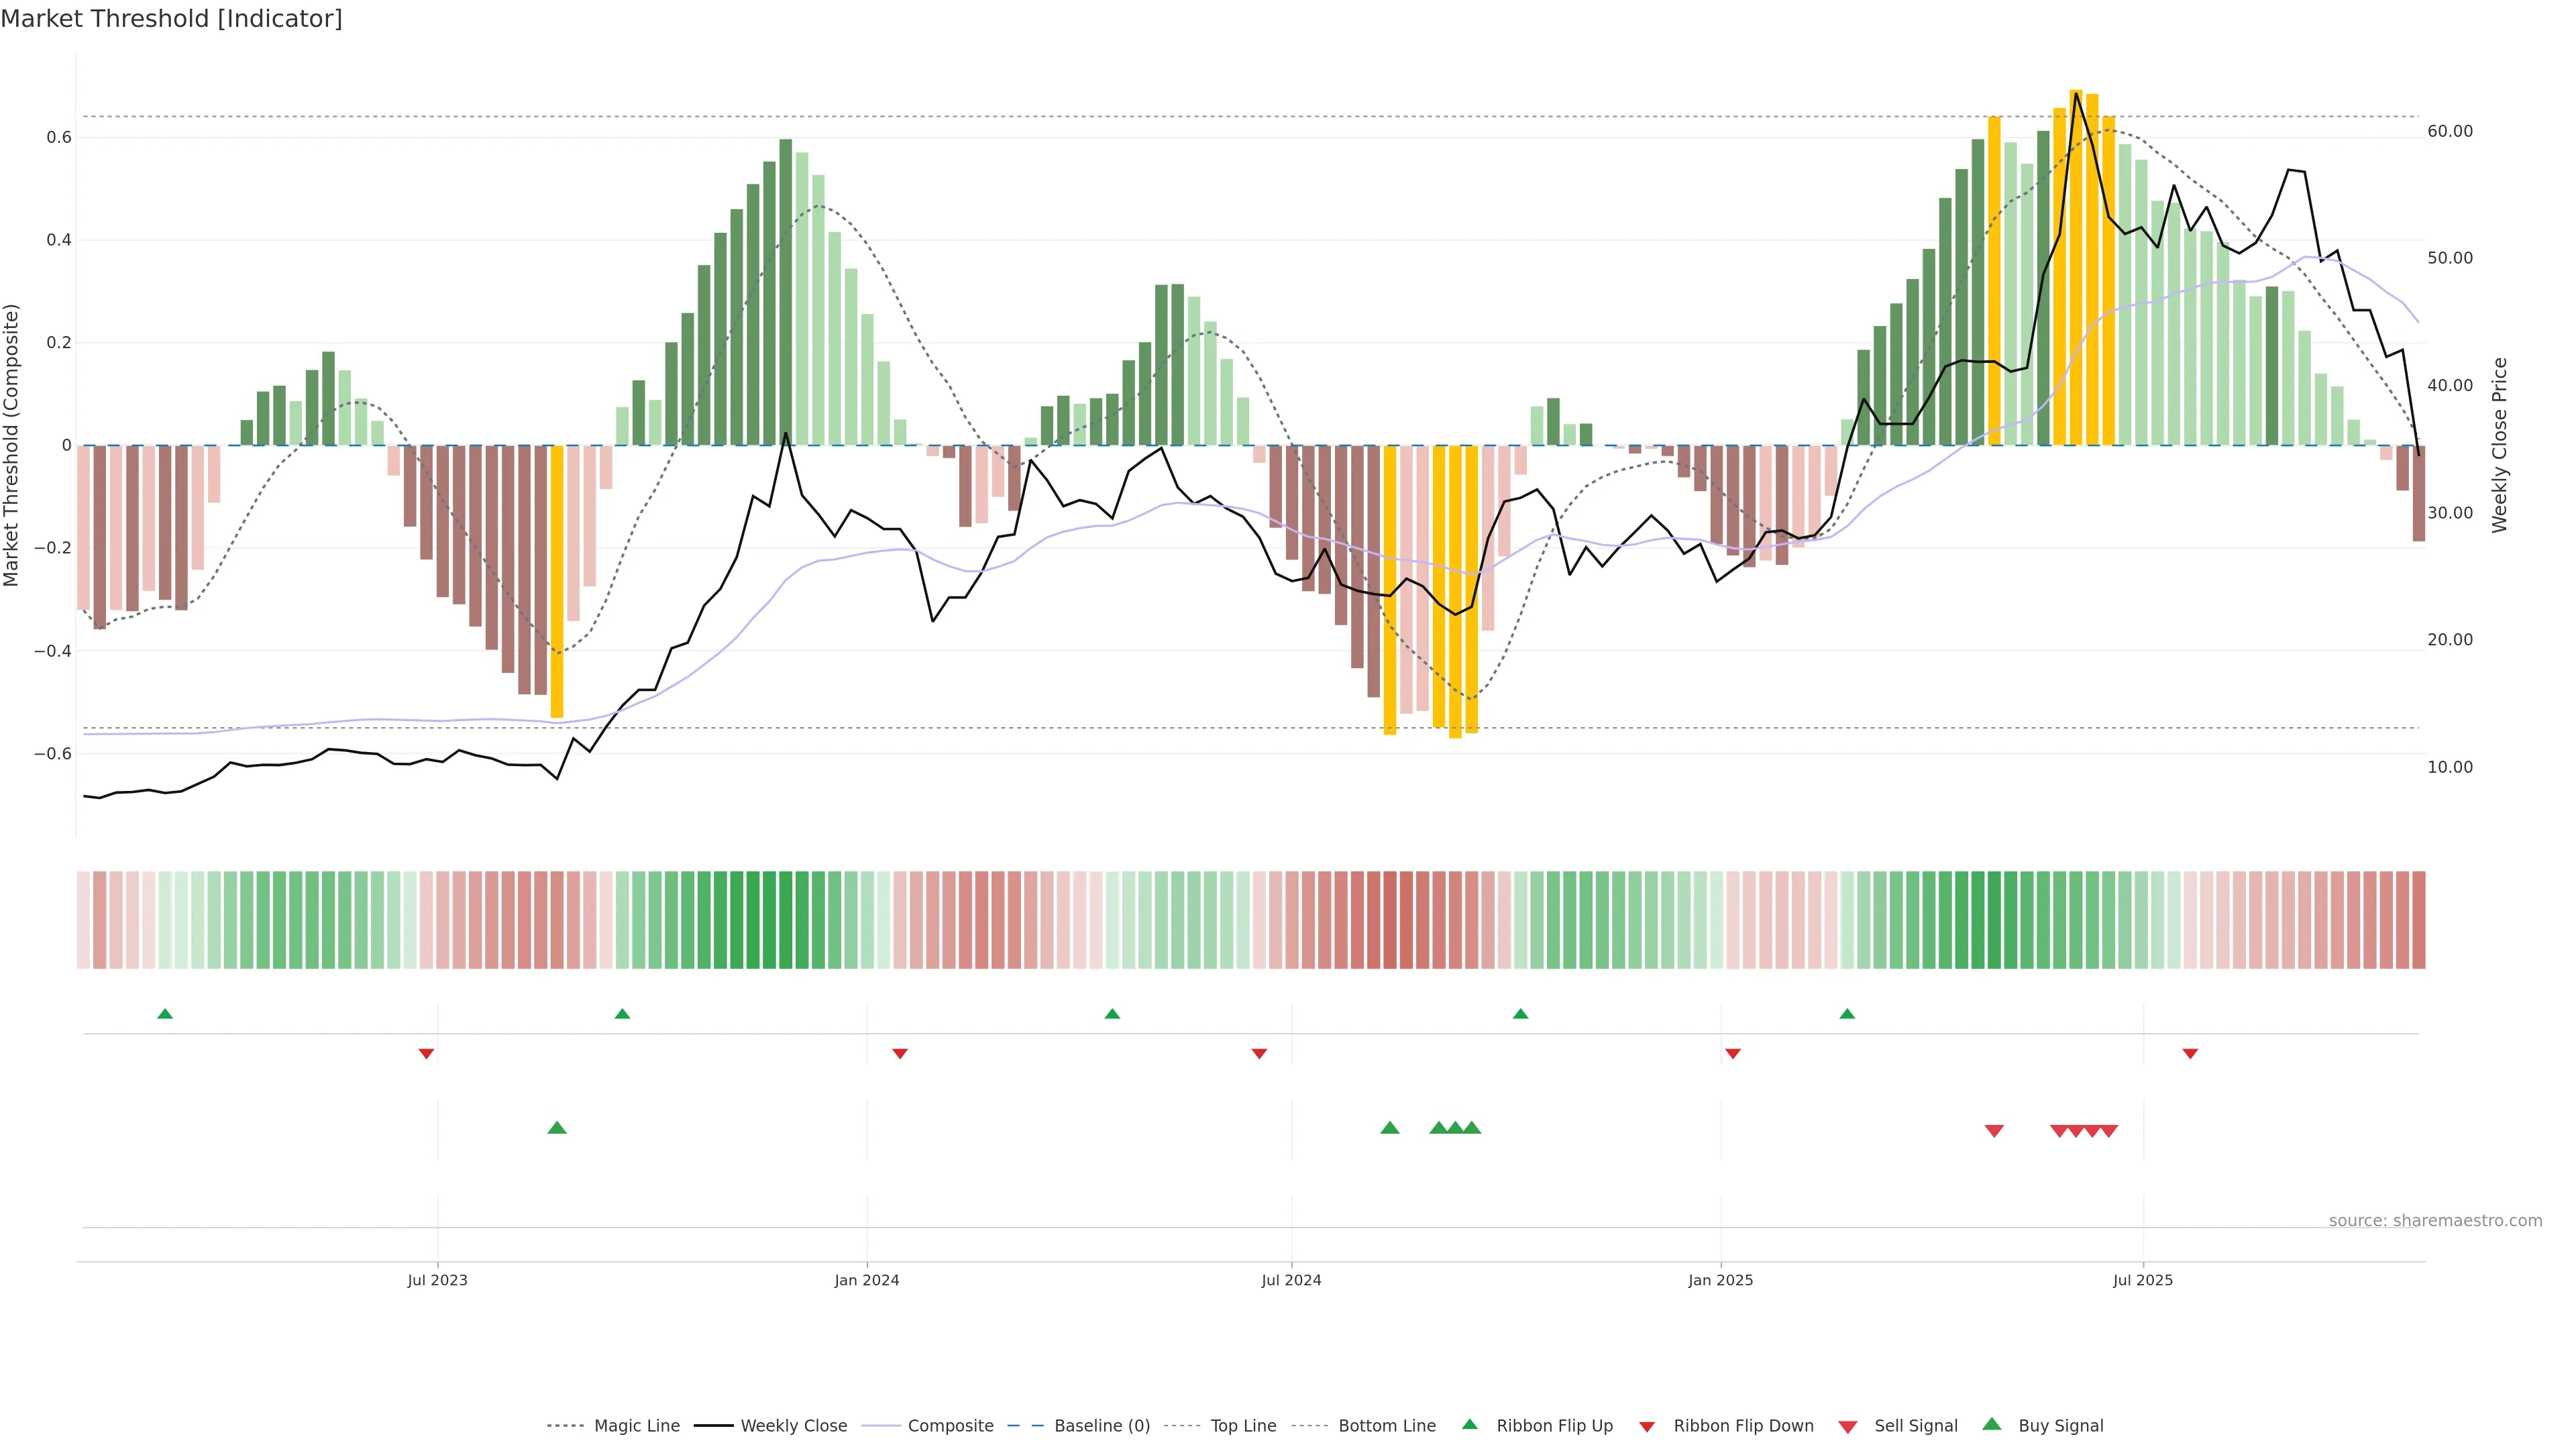2576x1449 pixels.
Task: Click the Jan 2025 x-axis label
Action: tap(1720, 1280)
